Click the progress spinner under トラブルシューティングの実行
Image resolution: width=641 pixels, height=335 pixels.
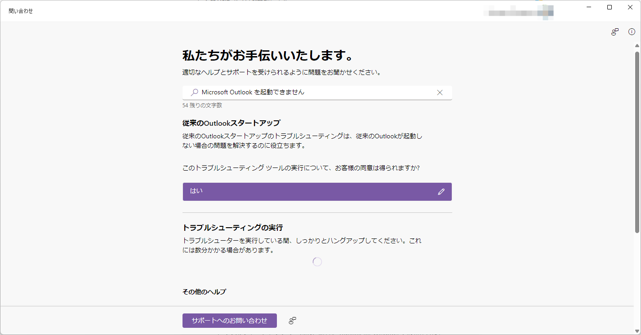317,261
